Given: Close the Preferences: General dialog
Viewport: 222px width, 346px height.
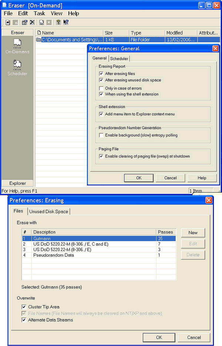Looking at the screenshot, I should click(215, 49).
